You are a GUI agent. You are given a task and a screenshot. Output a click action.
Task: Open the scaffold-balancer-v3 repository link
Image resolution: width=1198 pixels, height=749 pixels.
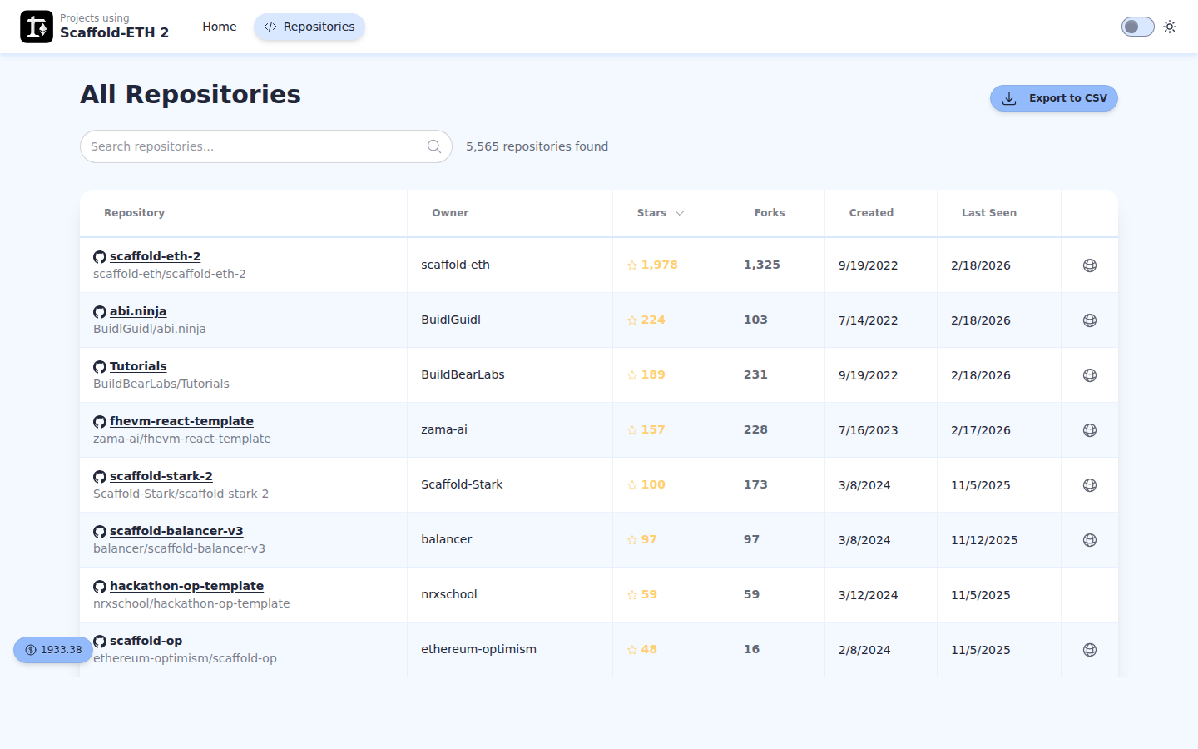point(176,531)
